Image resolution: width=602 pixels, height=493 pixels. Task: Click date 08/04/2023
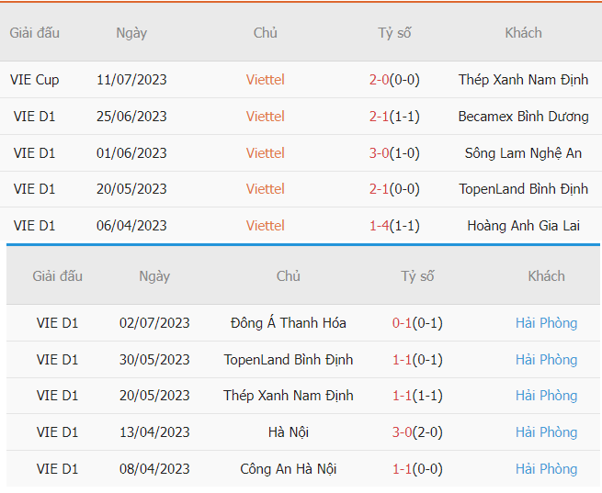click(x=154, y=469)
